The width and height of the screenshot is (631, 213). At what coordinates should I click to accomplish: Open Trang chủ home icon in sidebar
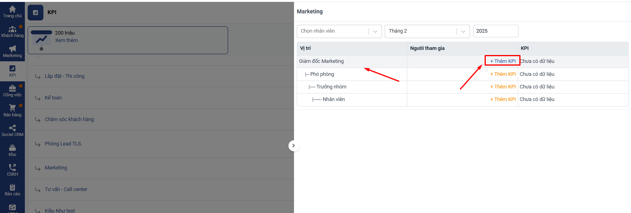coord(12,9)
